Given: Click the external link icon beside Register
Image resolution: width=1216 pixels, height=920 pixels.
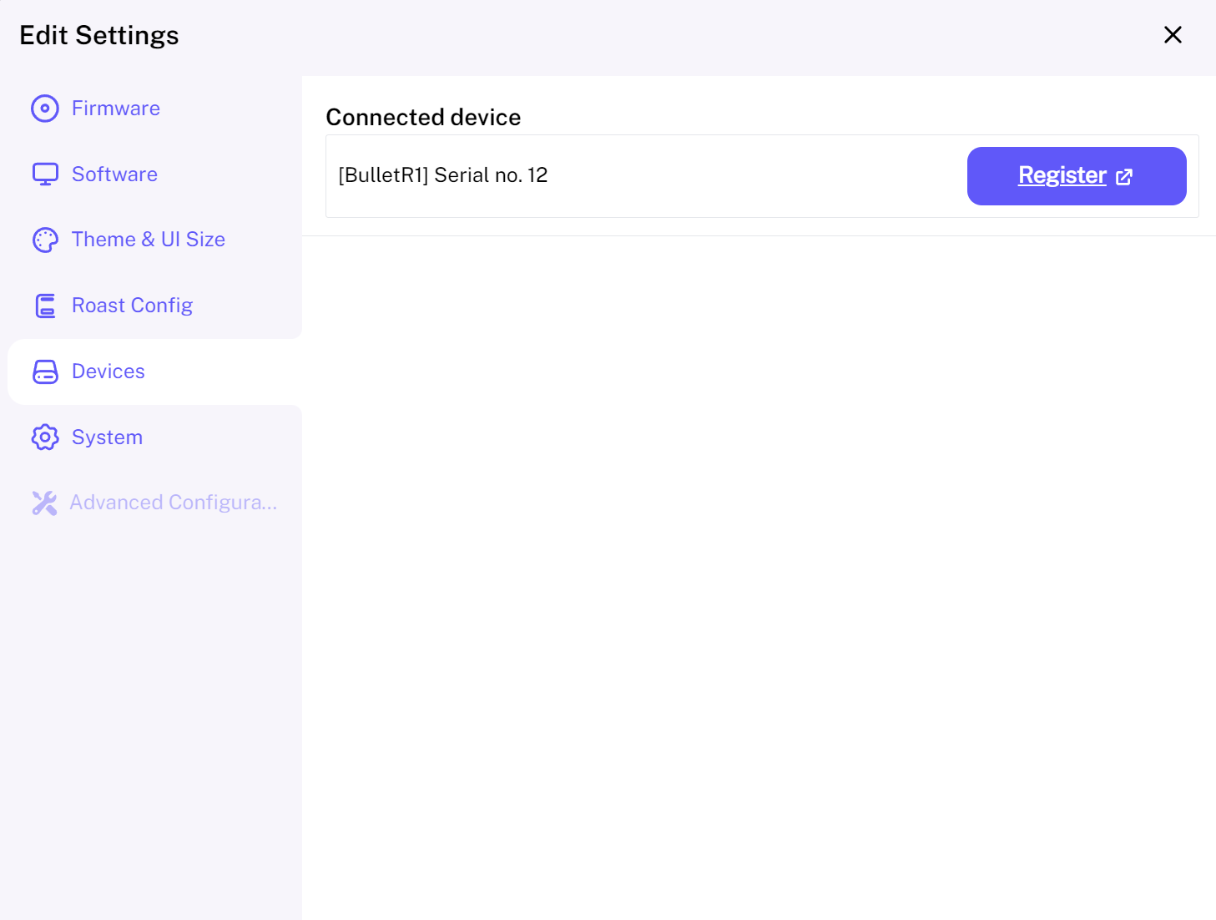Looking at the screenshot, I should click(1124, 176).
